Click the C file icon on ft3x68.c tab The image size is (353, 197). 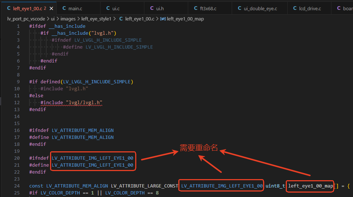pos(196,8)
